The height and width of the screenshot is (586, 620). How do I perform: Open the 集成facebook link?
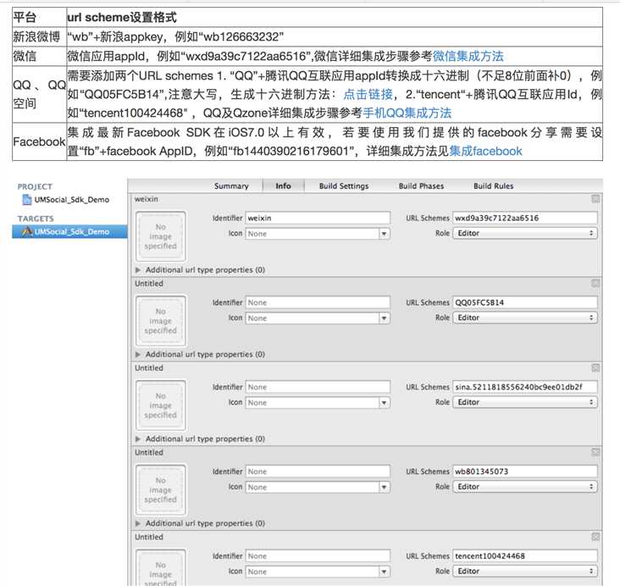485,151
